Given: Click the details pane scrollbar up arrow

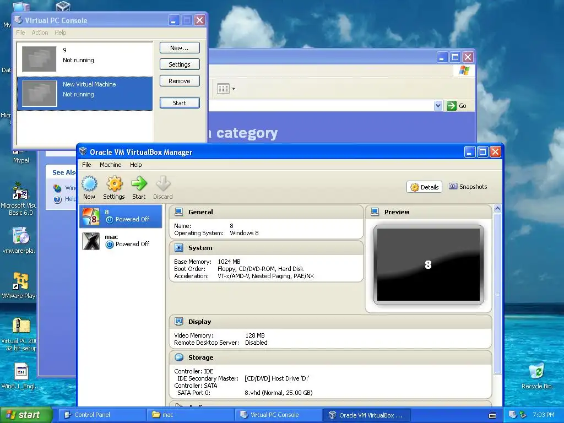Looking at the screenshot, I should tap(497, 208).
